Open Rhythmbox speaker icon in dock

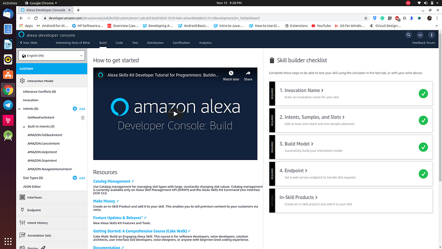tap(8, 59)
